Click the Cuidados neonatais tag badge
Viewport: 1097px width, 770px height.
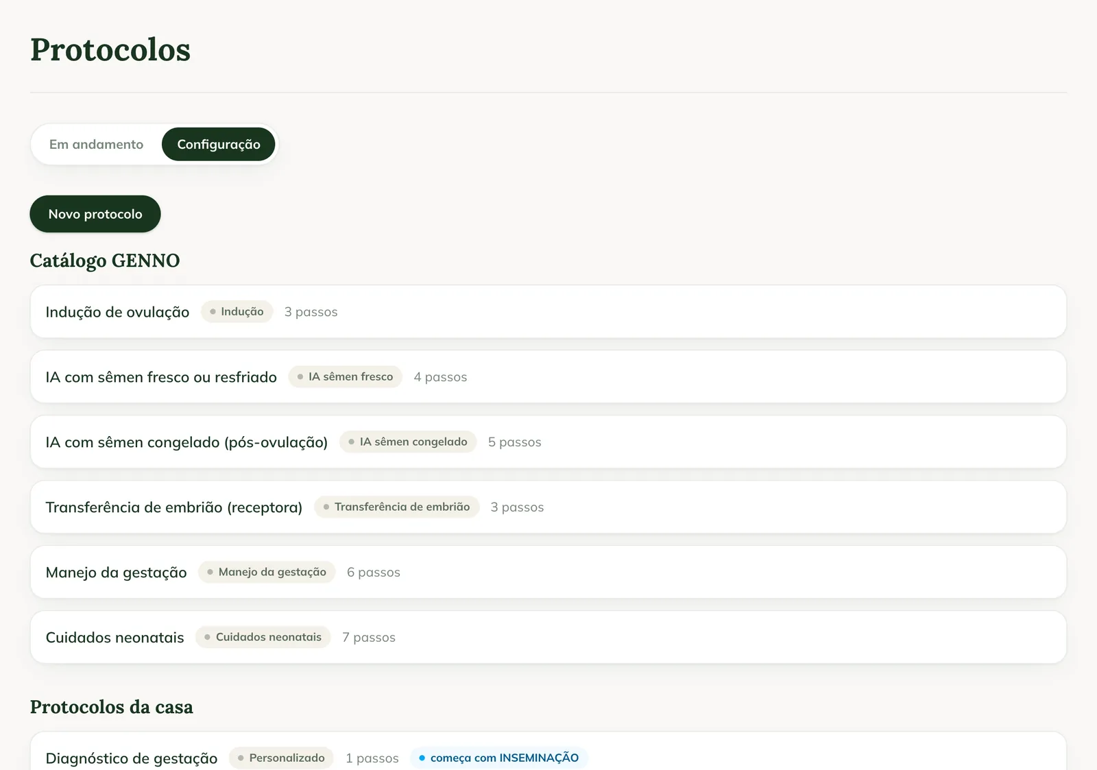click(263, 637)
